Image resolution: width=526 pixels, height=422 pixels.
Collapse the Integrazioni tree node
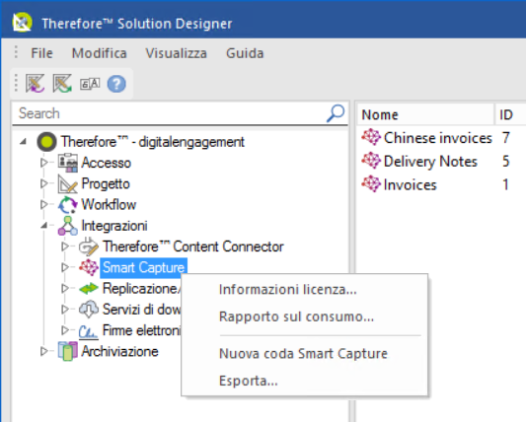coord(44,226)
